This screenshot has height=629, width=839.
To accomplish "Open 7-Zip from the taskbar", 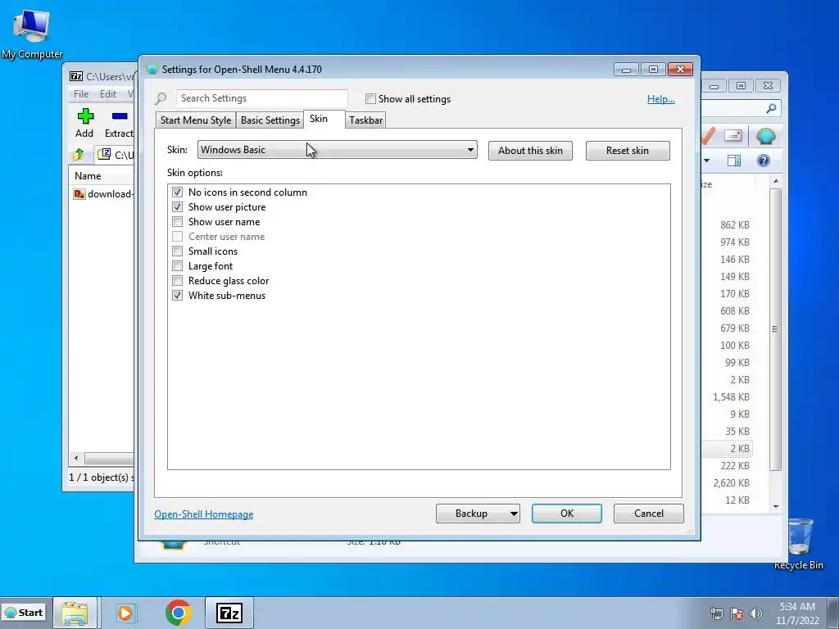I will click(x=229, y=613).
